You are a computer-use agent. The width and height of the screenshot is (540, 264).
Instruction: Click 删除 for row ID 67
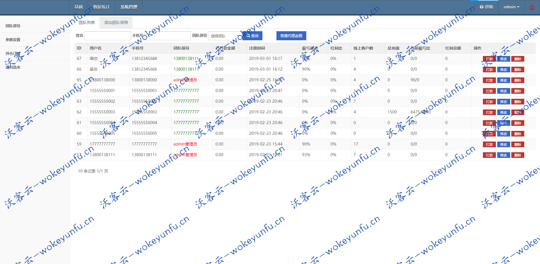click(x=518, y=59)
